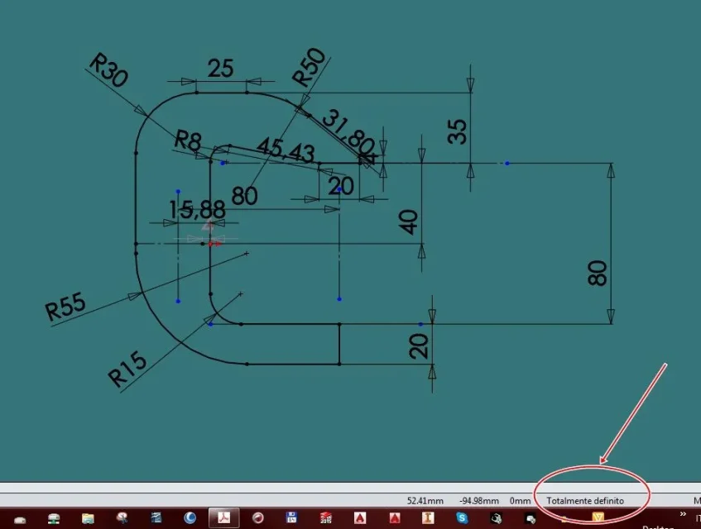Select the 35 vertical dimension
The height and width of the screenshot is (529, 701).
(x=457, y=131)
